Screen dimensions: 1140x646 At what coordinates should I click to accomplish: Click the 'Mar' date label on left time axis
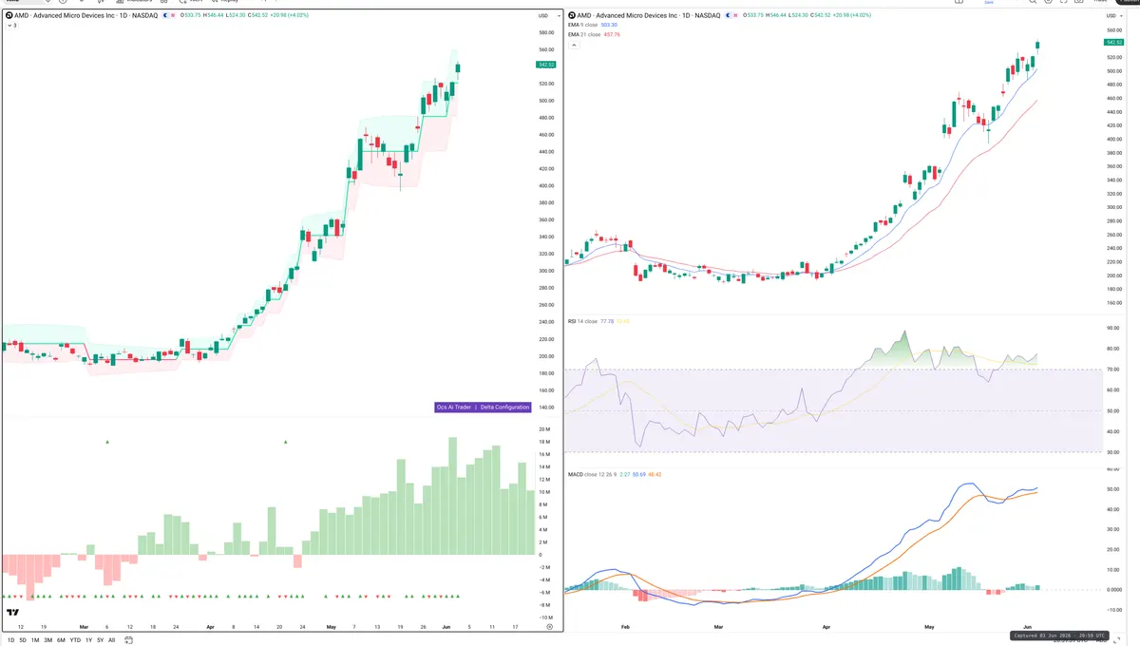84,627
